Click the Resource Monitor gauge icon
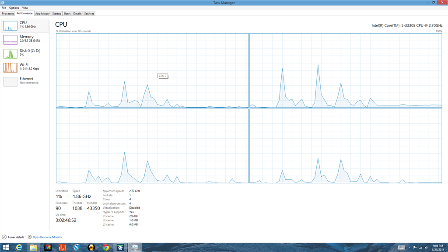This screenshot has width=448, height=252. click(30, 237)
